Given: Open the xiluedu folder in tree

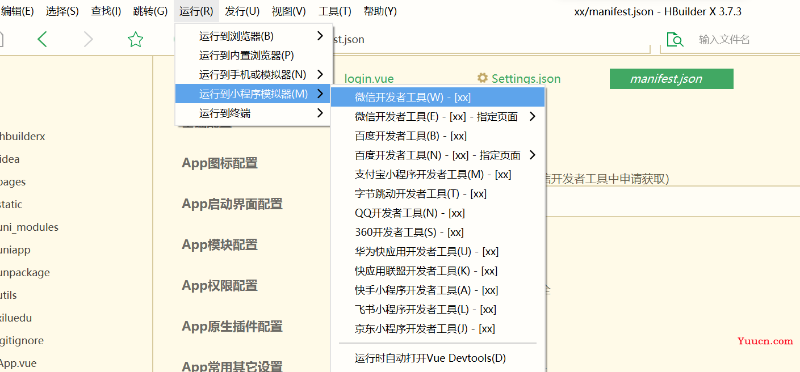Looking at the screenshot, I should 16,318.
